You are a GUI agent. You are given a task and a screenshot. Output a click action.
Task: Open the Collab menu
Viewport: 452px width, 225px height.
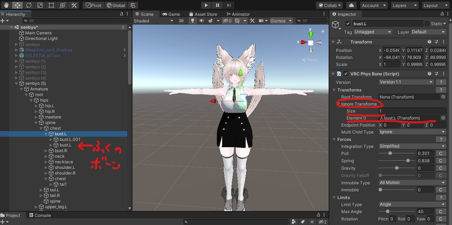(329, 5)
